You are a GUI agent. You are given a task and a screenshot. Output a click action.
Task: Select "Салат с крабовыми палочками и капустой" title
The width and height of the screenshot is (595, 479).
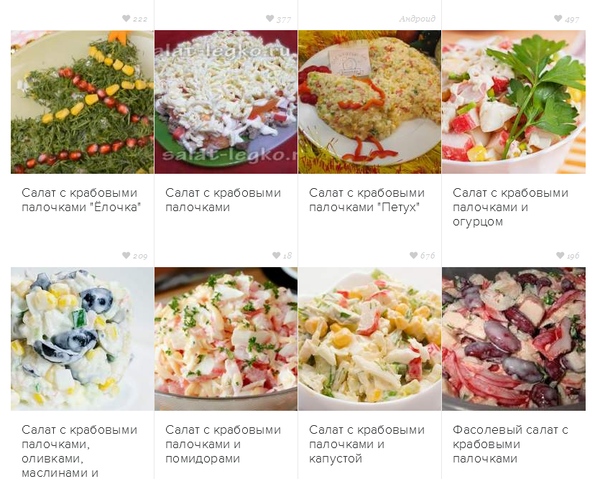[366, 444]
